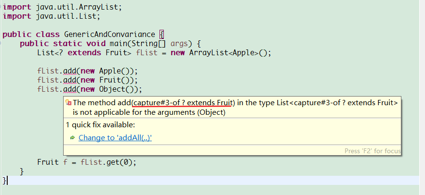Place cursor in "import java.util.List;" line
The height and width of the screenshot is (195, 425).
pyautogui.click(x=52, y=16)
